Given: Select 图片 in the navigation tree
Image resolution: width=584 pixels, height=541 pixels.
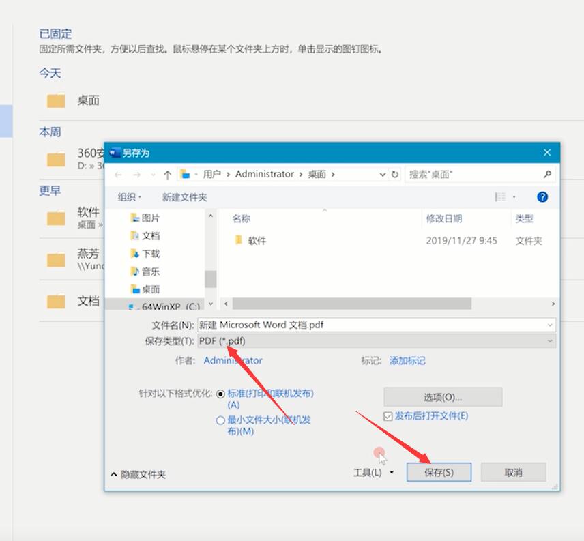Looking at the screenshot, I should pos(145,218).
